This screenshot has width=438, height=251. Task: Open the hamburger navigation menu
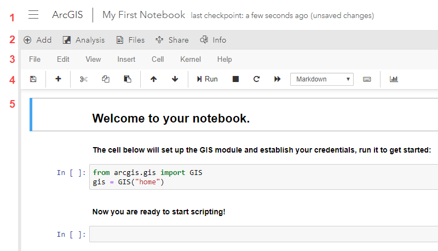click(33, 15)
